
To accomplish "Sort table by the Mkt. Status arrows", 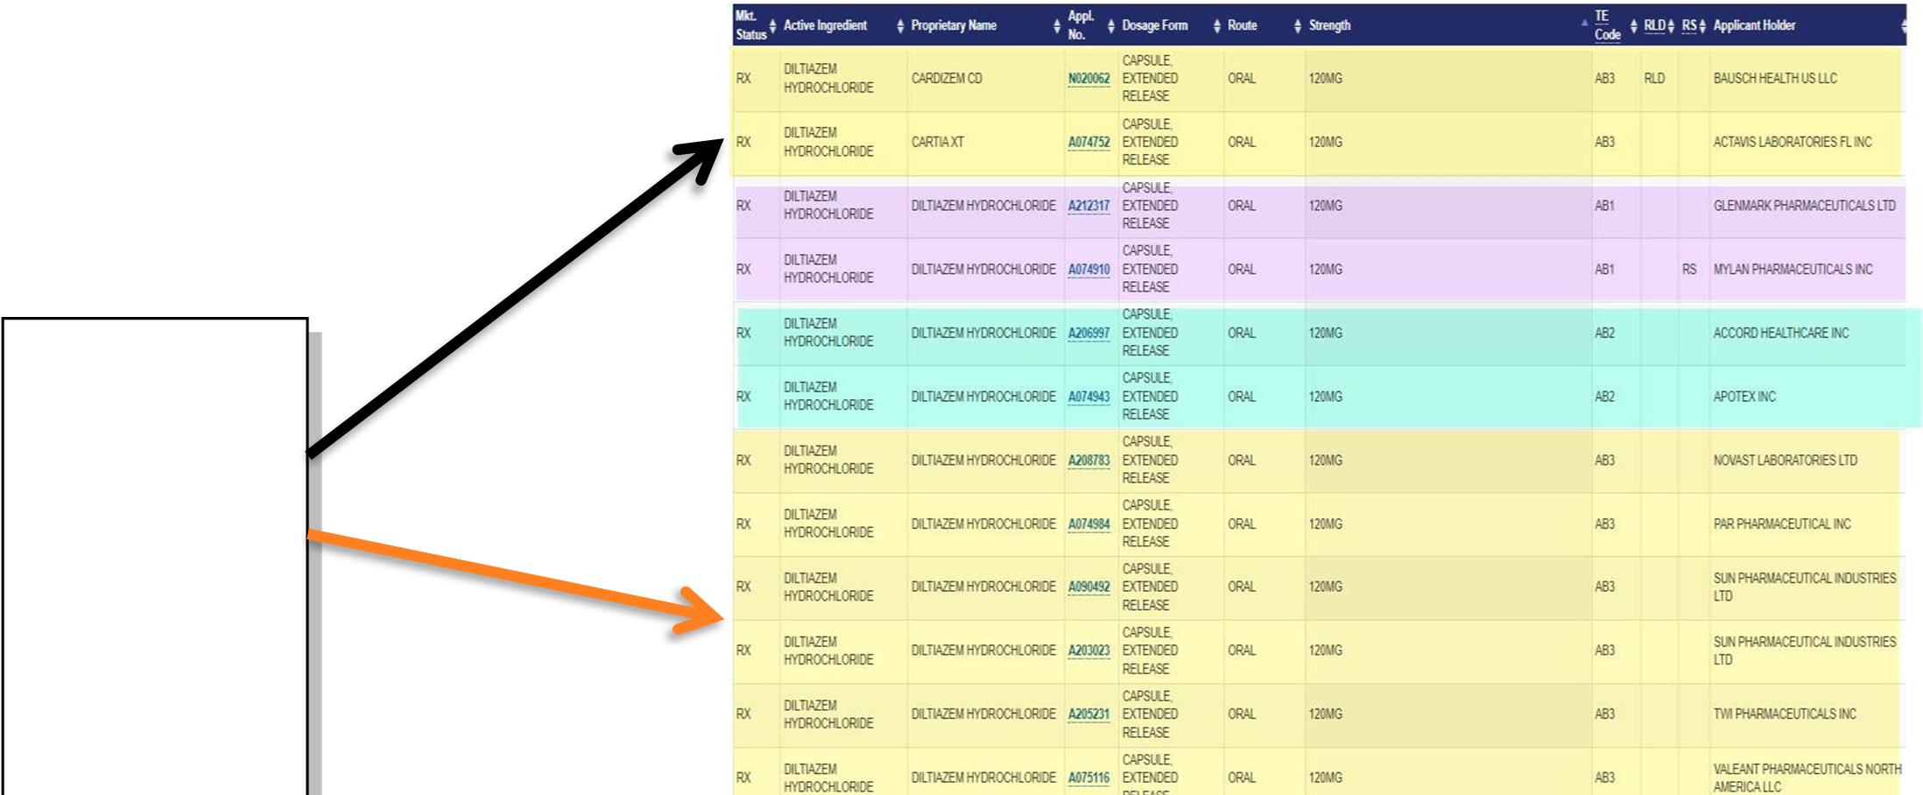I will pyautogui.click(x=772, y=26).
